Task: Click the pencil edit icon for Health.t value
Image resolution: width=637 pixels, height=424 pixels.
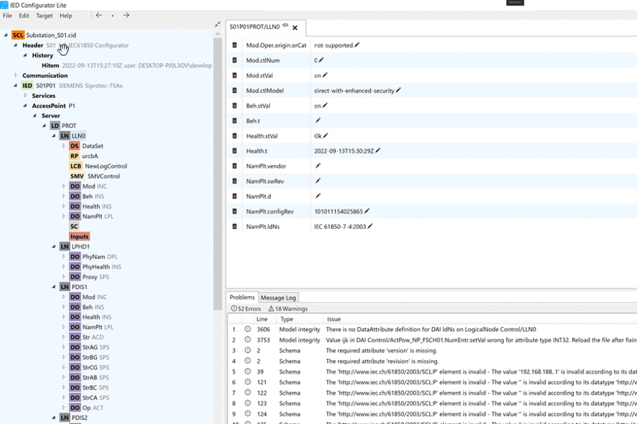Action: [378, 151]
